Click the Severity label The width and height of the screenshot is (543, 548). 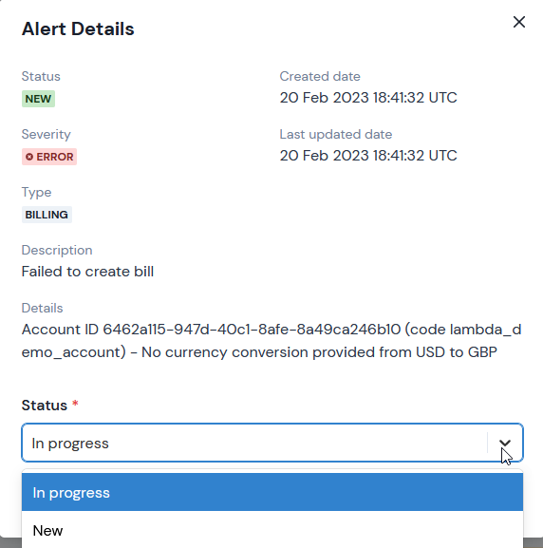[47, 135]
